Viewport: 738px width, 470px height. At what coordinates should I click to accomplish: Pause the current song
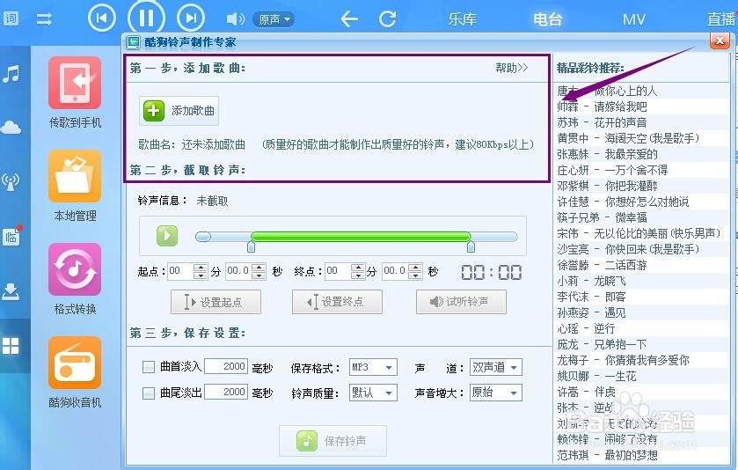146,18
